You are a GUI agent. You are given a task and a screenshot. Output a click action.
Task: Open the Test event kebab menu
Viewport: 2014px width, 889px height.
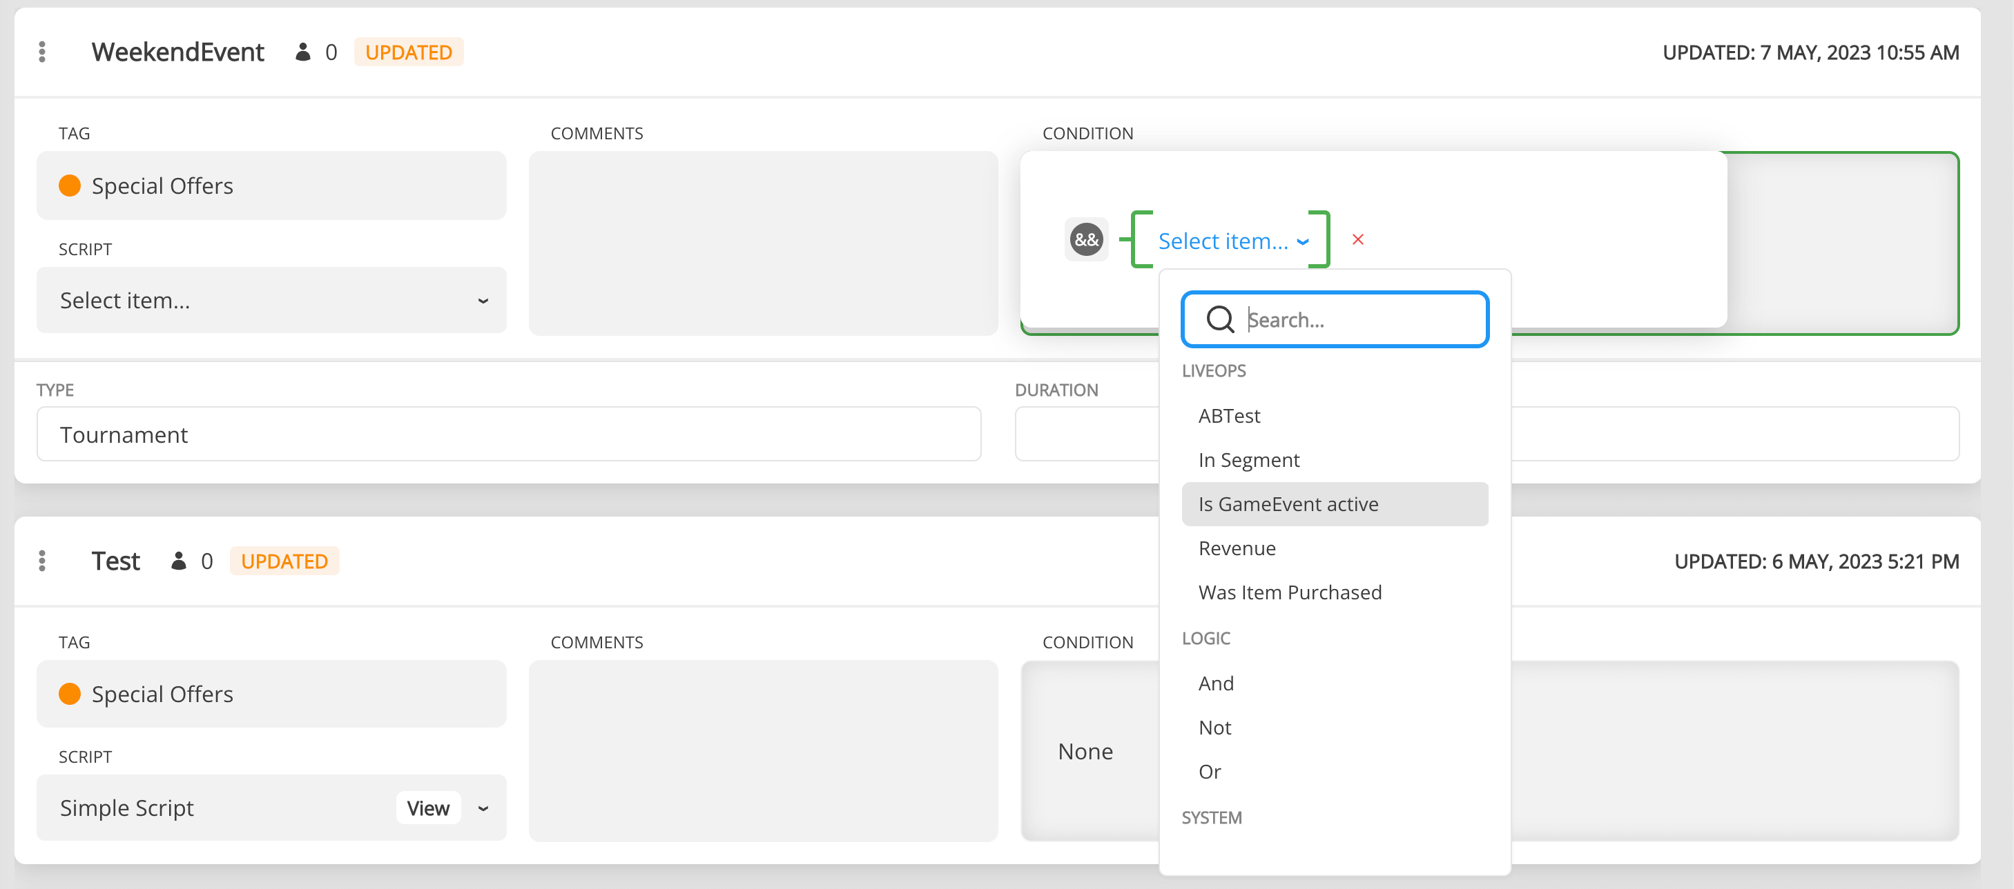pyautogui.click(x=42, y=561)
